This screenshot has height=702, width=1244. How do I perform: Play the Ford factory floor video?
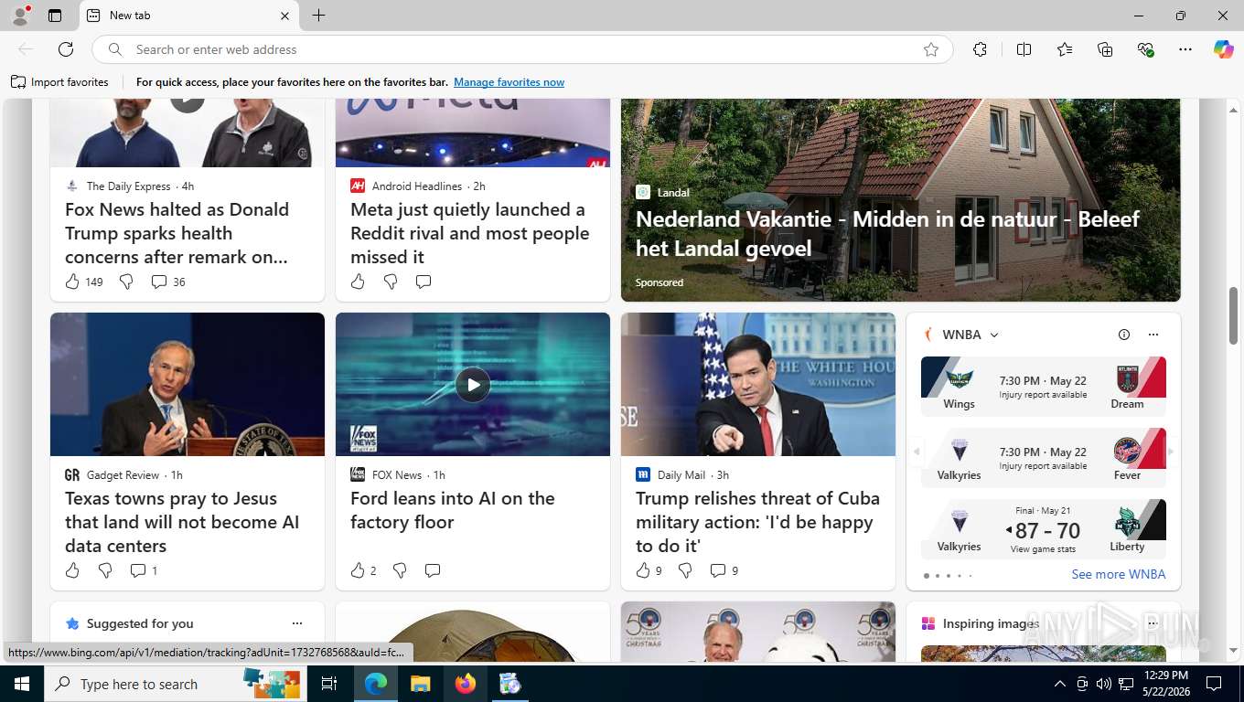click(472, 385)
